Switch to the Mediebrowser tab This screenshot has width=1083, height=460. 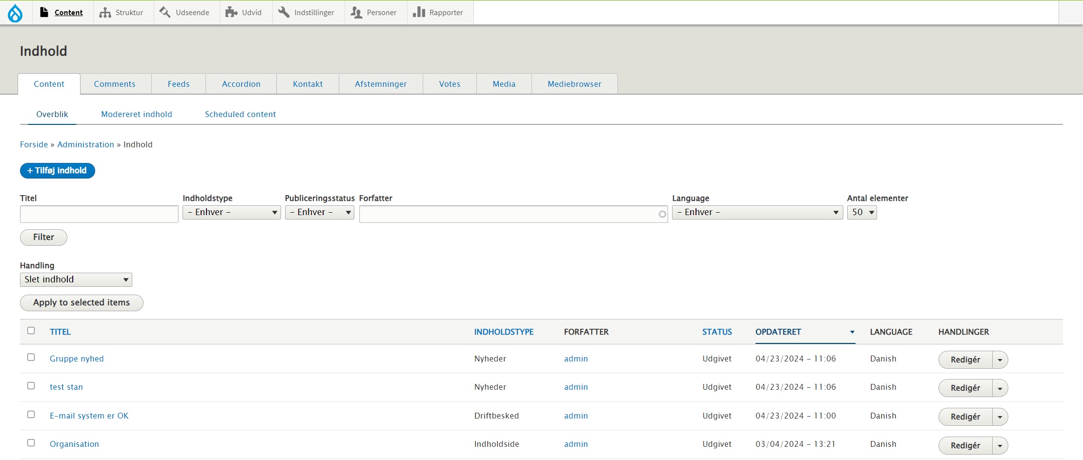point(574,84)
